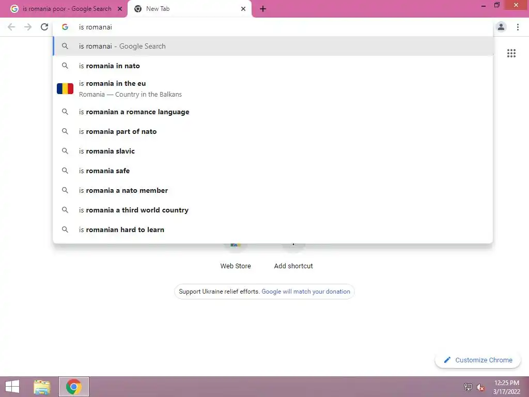529x397 pixels.
Task: Choose 'is romania a third world country' suggestion
Action: coord(273,210)
